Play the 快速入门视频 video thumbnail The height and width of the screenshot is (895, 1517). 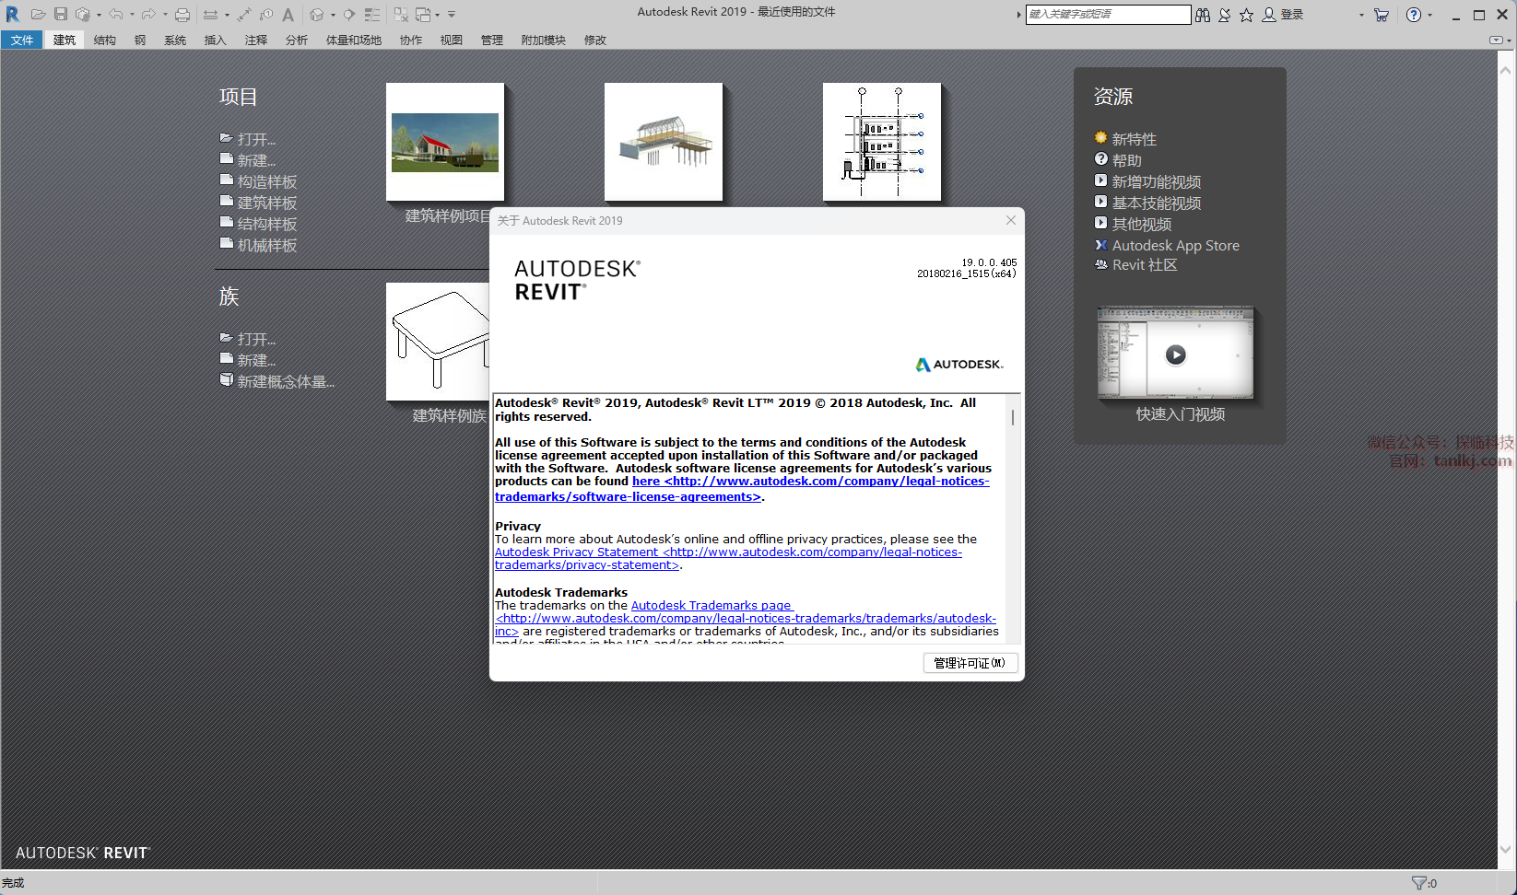(1175, 355)
